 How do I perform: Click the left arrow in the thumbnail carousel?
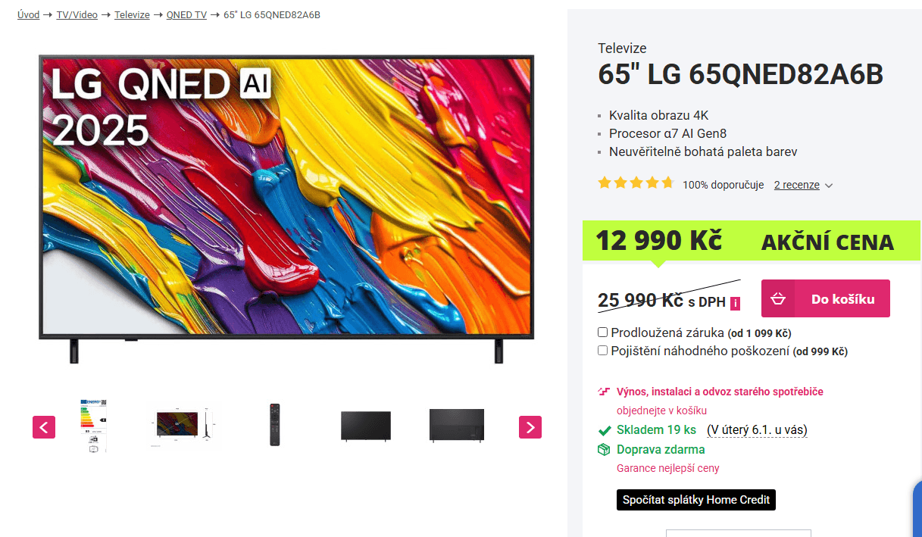(43, 427)
